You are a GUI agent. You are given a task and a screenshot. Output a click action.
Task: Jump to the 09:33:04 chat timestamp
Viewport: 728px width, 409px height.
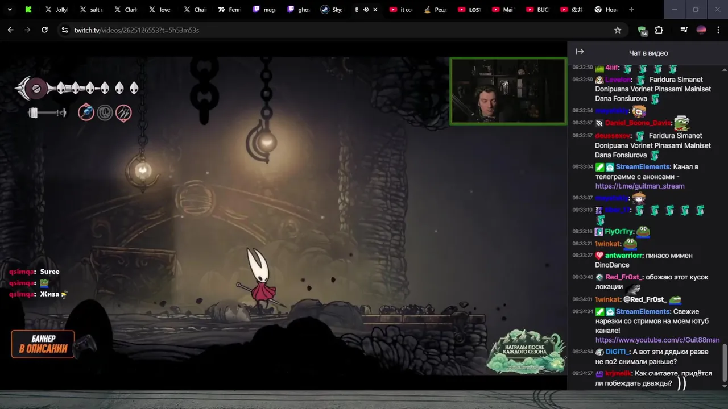pos(582,167)
